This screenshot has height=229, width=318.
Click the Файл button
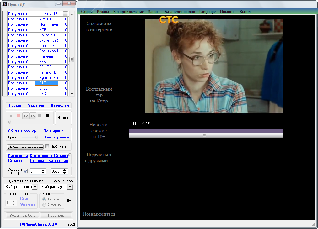63,118
